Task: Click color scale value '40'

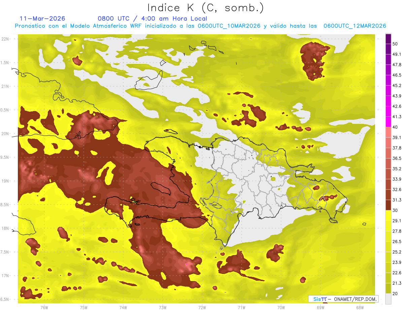Action: [395, 127]
